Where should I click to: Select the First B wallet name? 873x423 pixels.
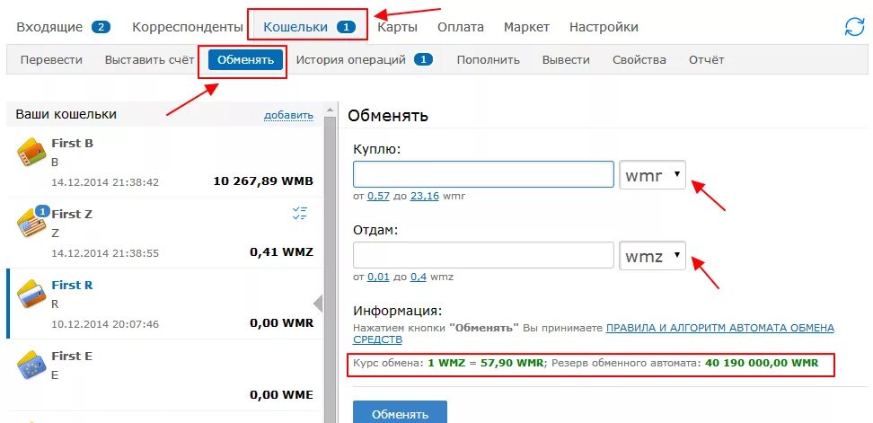[x=73, y=143]
